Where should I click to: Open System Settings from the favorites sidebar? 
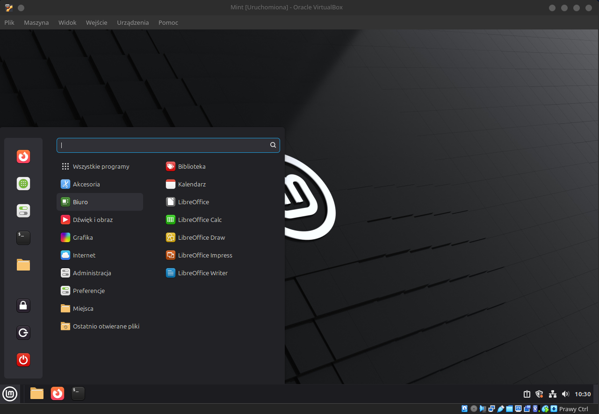[23, 211]
